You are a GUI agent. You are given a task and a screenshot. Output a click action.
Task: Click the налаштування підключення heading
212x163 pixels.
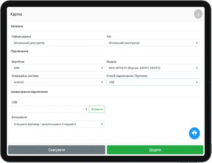[x=29, y=92]
